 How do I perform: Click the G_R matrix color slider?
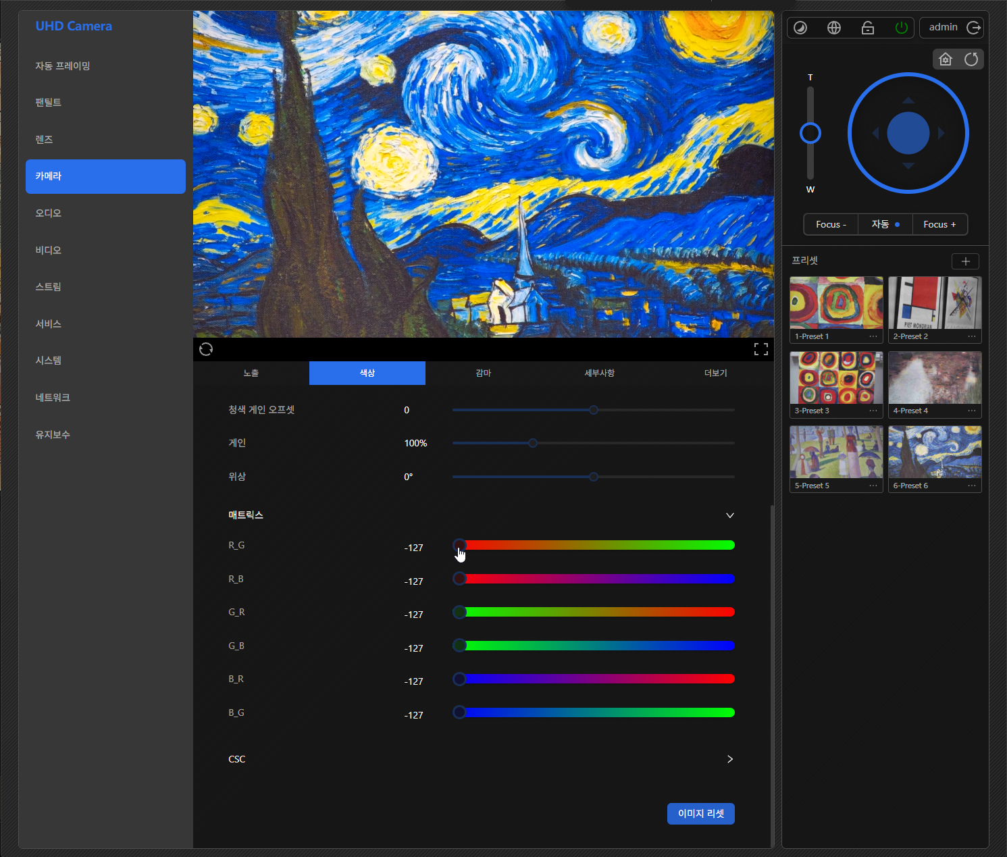594,612
